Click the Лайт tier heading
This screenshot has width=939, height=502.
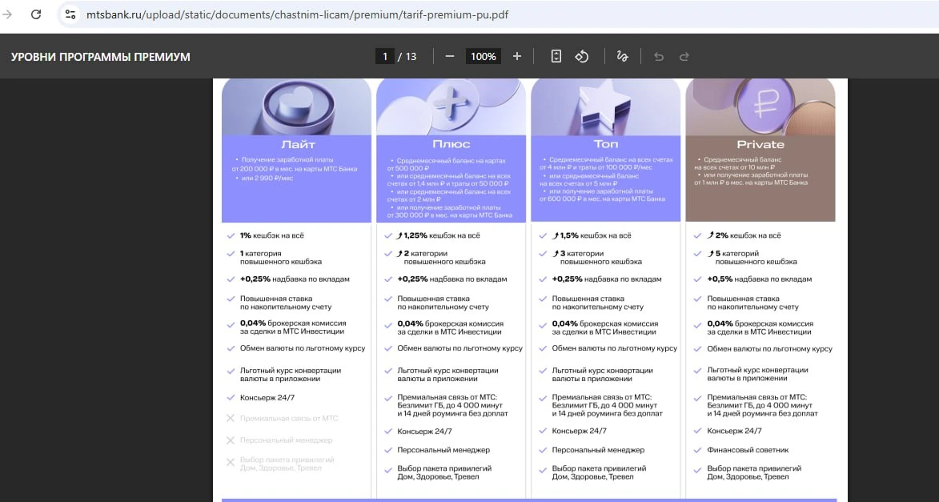[298, 144]
